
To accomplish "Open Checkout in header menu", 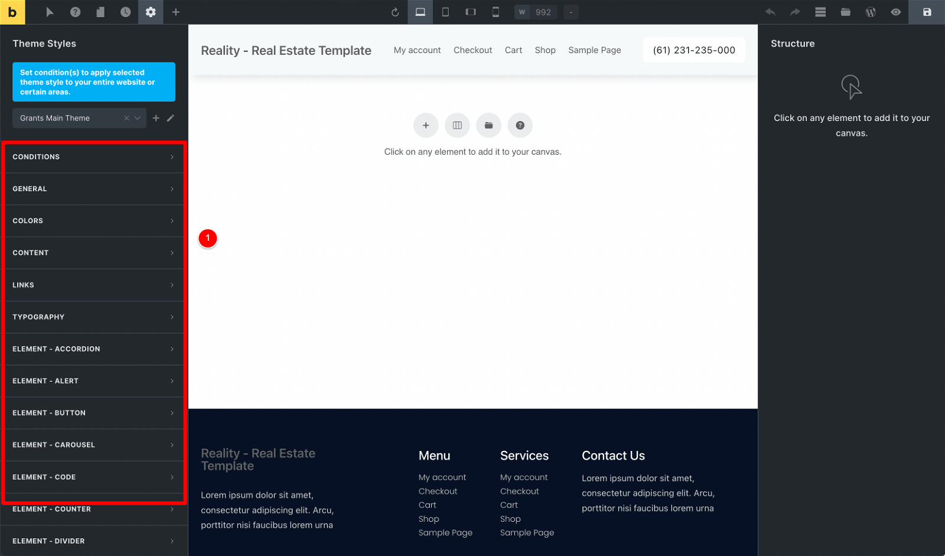I will [472, 50].
